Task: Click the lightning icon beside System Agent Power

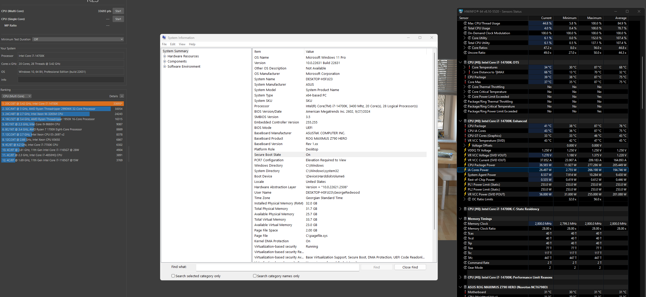Action: pos(465,175)
